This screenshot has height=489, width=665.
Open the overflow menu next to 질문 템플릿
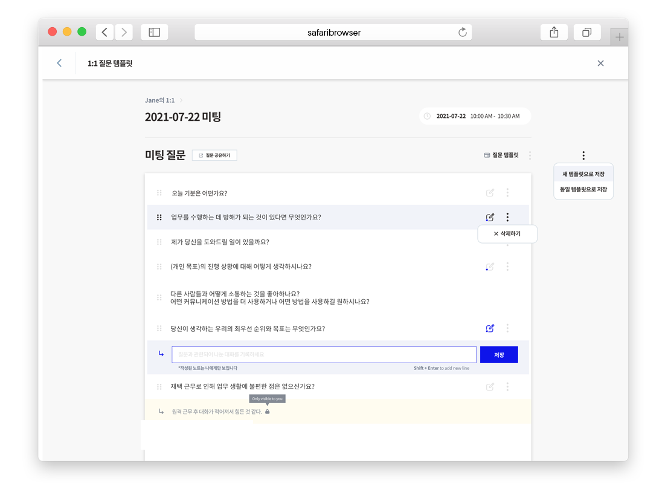click(x=530, y=155)
